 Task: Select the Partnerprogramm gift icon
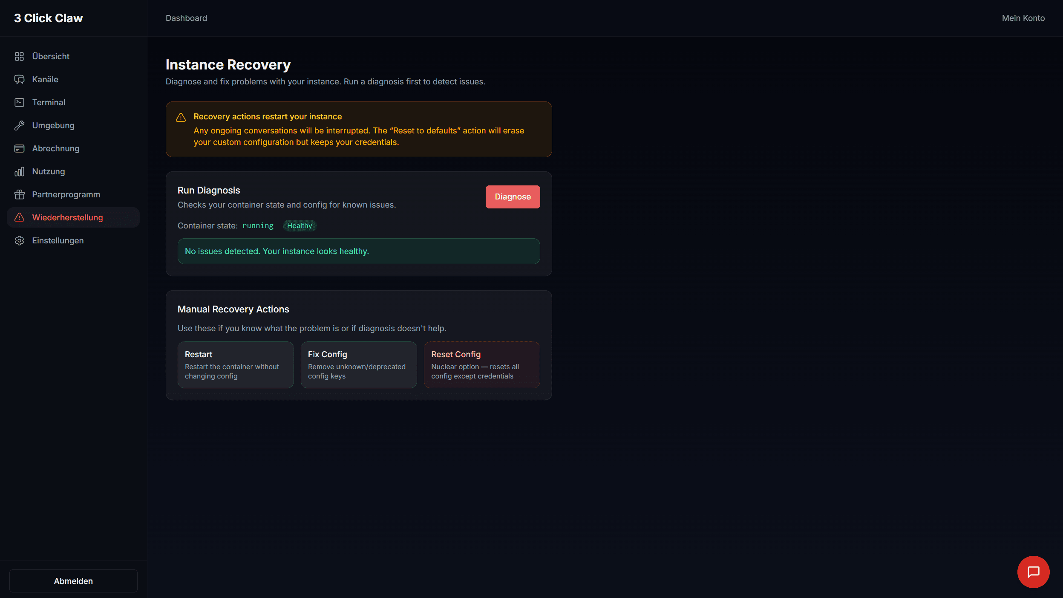pos(20,194)
